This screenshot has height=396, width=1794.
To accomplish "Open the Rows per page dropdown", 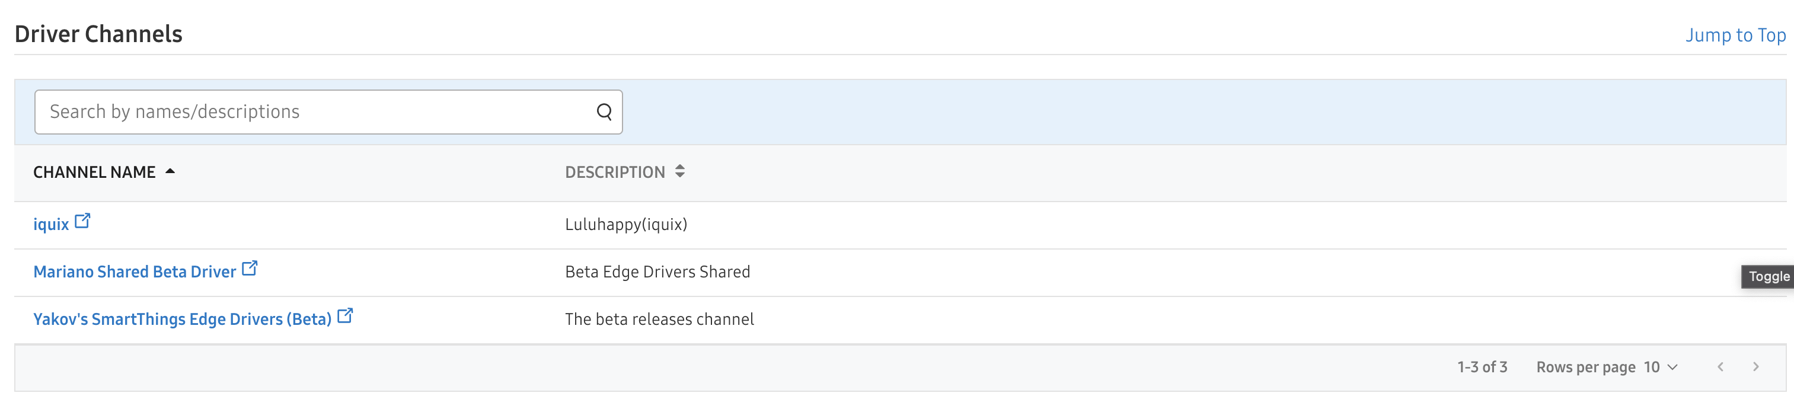I will pyautogui.click(x=1661, y=367).
